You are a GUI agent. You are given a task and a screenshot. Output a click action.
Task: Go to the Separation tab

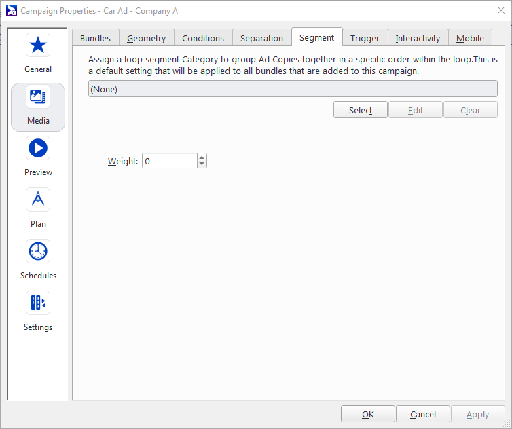pyautogui.click(x=261, y=38)
